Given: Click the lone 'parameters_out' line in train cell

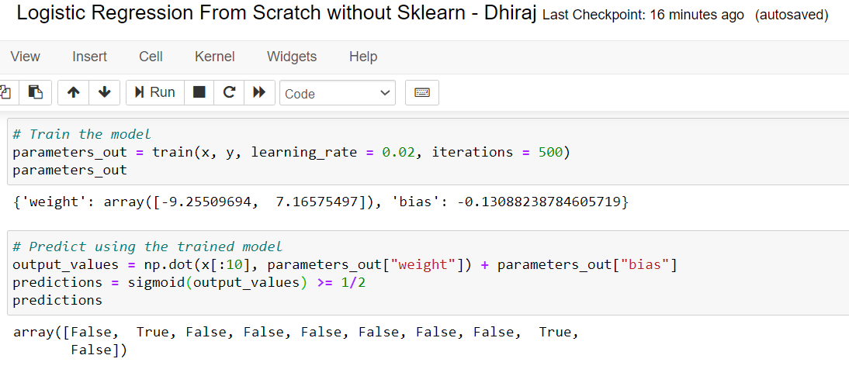Looking at the screenshot, I should click(x=70, y=170).
